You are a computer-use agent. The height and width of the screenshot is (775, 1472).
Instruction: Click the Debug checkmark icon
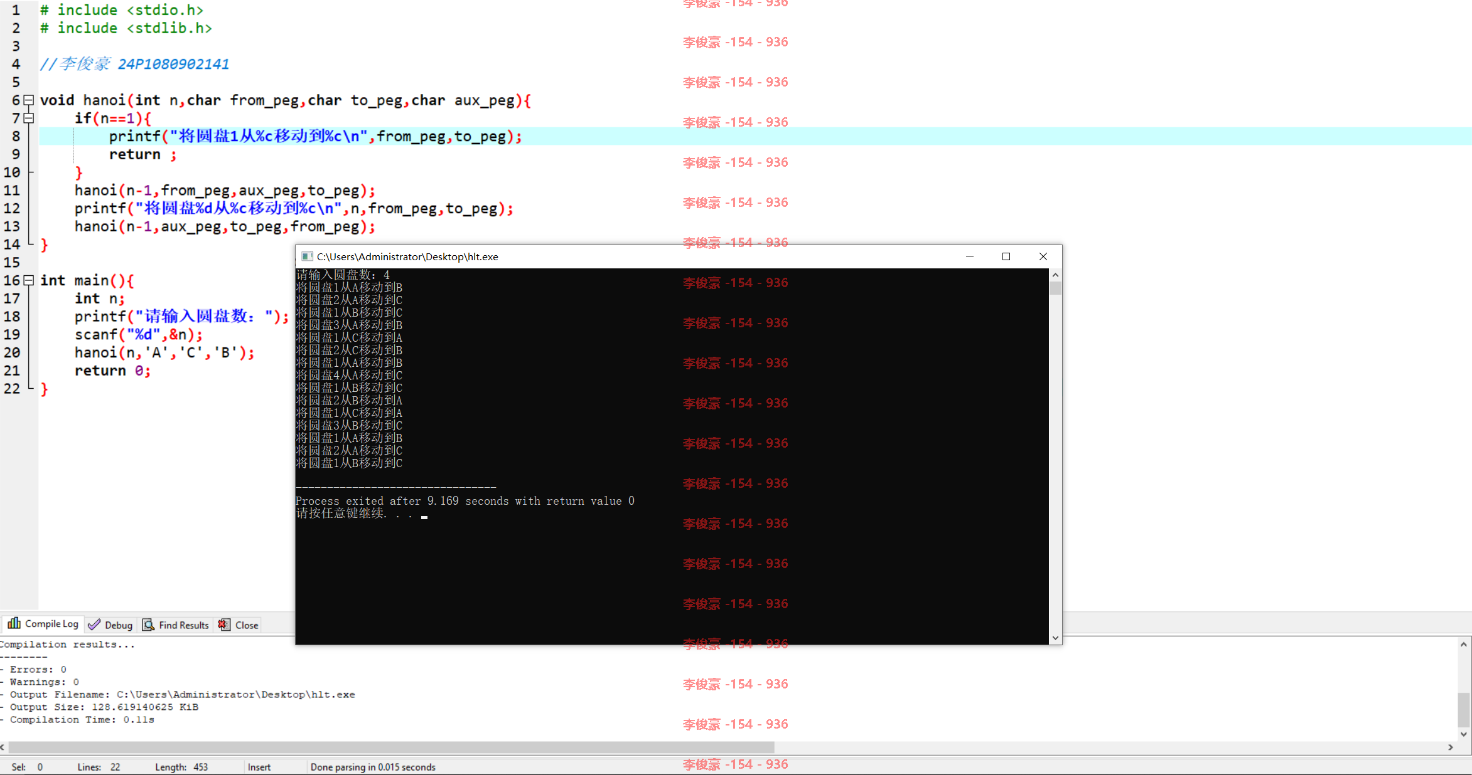point(94,625)
